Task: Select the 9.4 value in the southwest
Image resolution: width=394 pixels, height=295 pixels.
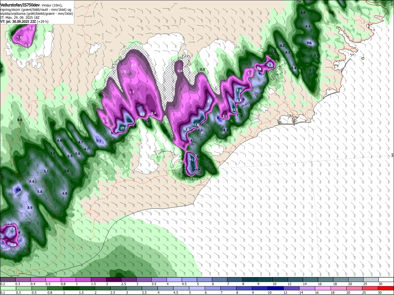Action: coord(18,190)
